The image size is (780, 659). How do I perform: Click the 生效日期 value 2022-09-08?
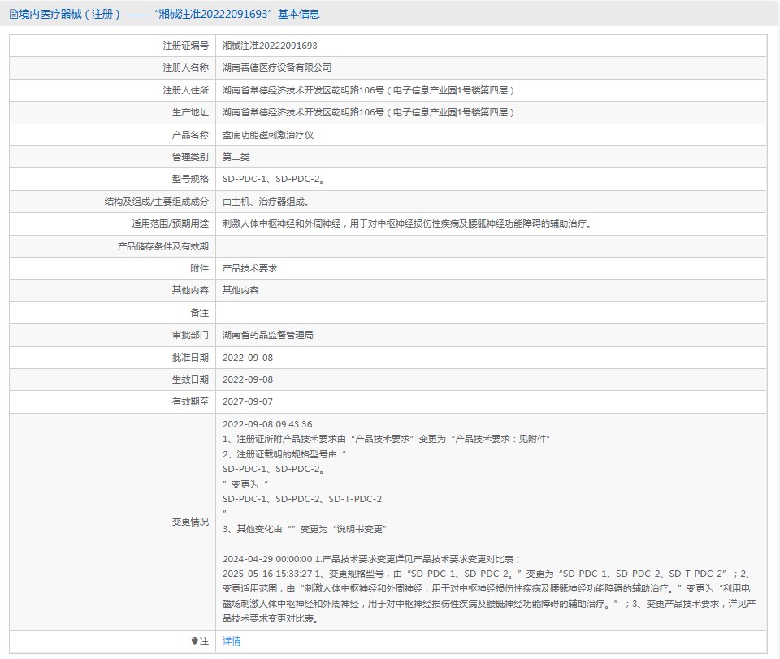point(248,379)
